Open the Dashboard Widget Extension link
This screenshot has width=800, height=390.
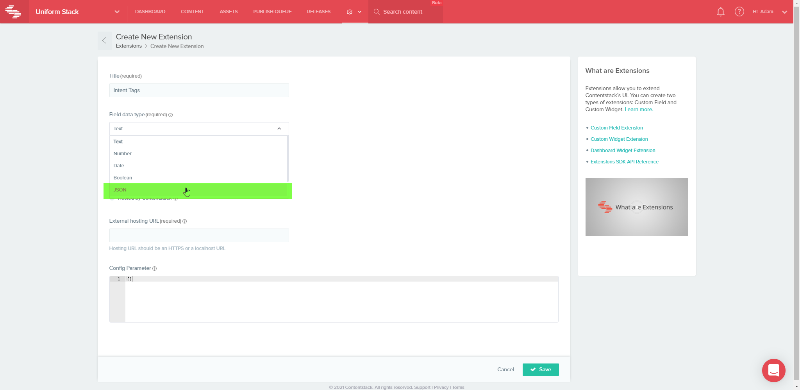coord(623,151)
